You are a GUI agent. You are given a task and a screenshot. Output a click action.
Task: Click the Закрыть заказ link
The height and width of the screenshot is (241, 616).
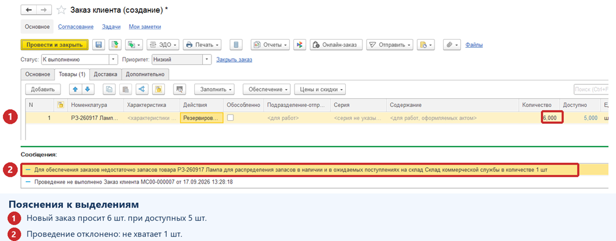234,60
